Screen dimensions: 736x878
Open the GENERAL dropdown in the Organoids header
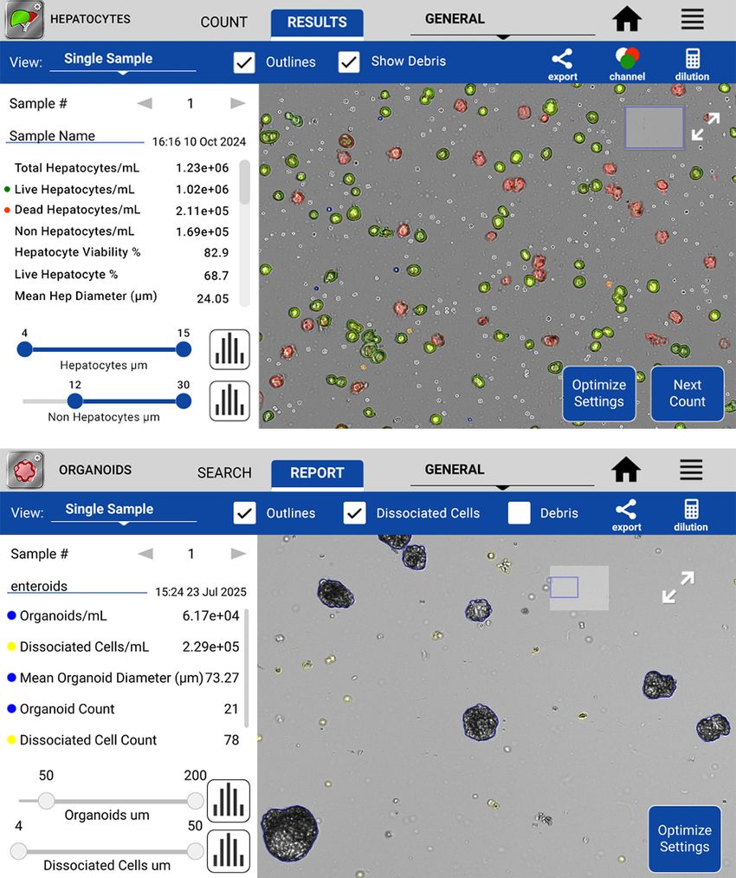pos(453,469)
